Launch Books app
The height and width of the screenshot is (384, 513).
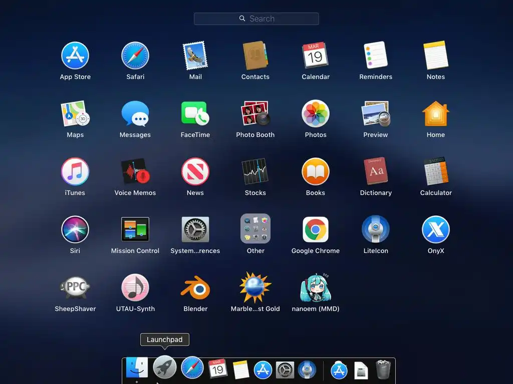[316, 171]
